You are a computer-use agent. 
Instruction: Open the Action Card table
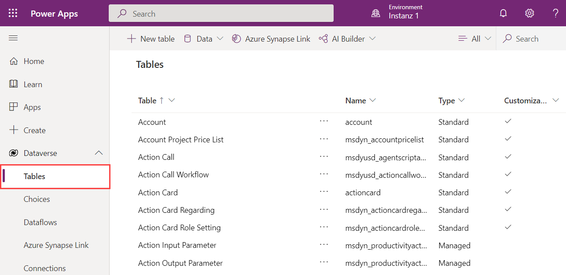coord(158,192)
